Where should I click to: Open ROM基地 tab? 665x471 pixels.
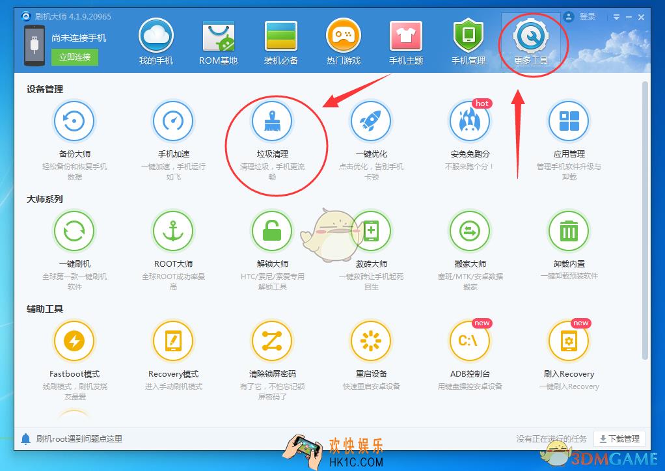point(218,42)
